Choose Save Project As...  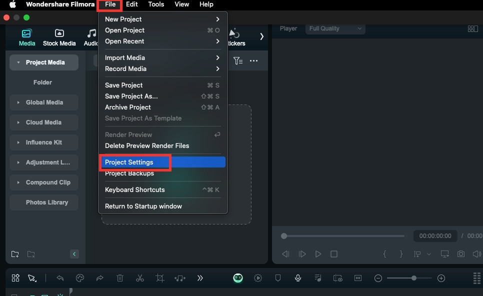162,96
